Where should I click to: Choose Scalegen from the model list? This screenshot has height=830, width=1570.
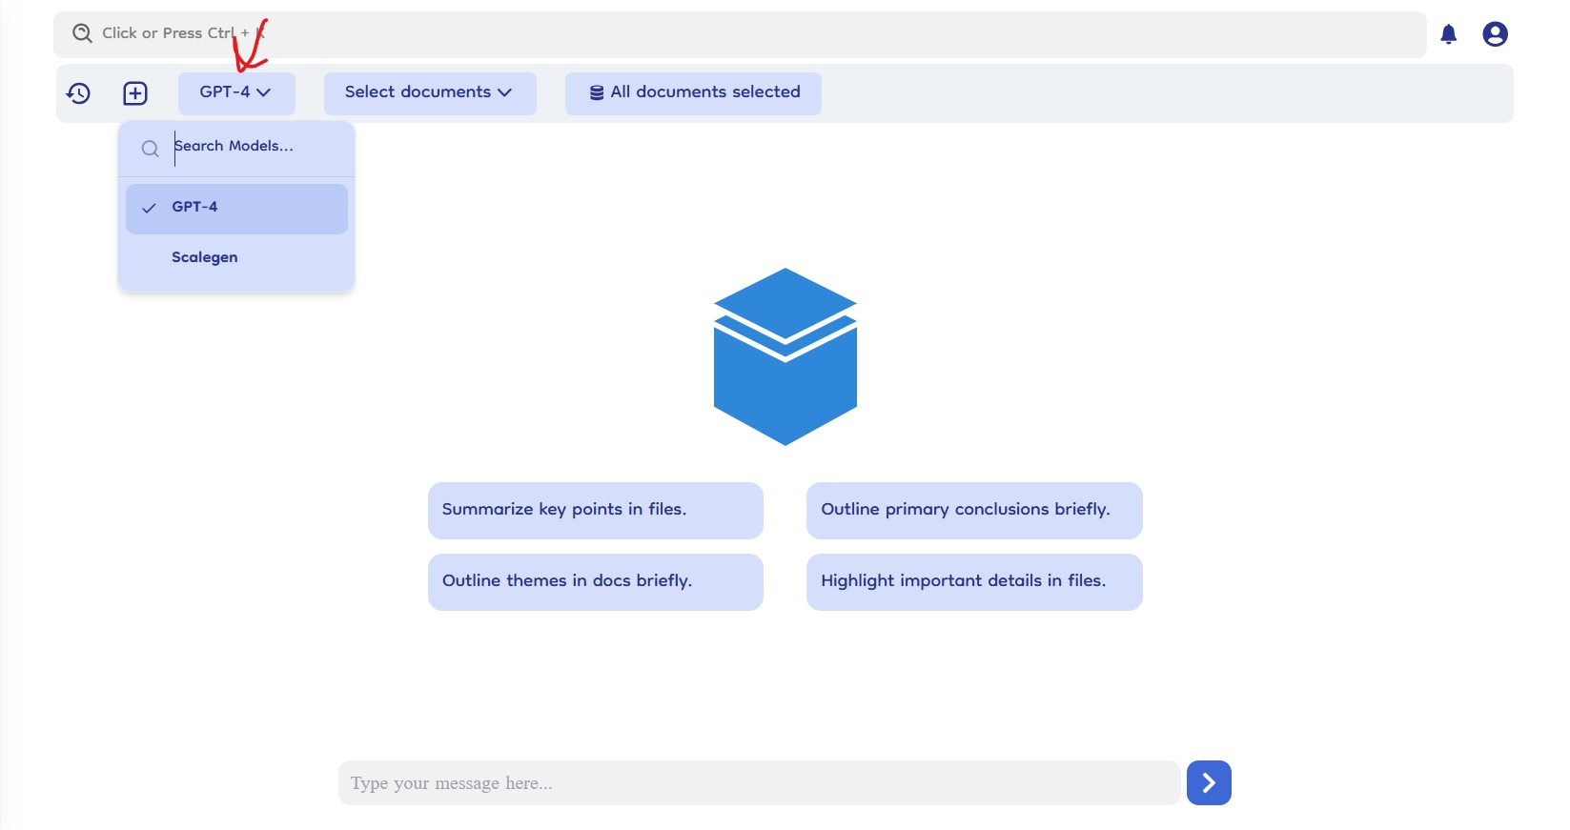click(x=205, y=257)
